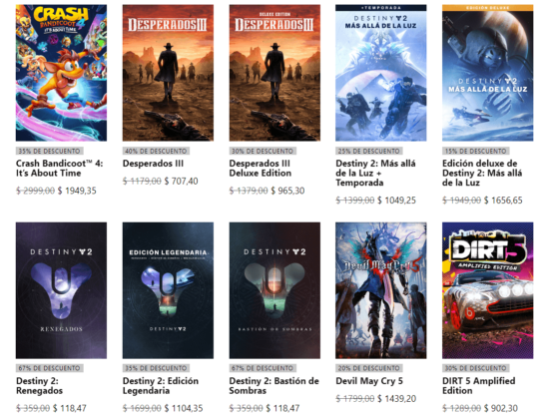
Task: Open the Crash Bandicoot 4 cover art
Action: 61,73
